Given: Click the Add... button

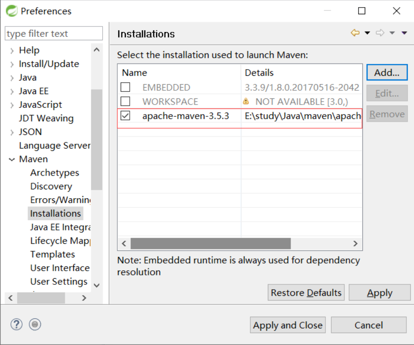Looking at the screenshot, I should pyautogui.click(x=387, y=72).
